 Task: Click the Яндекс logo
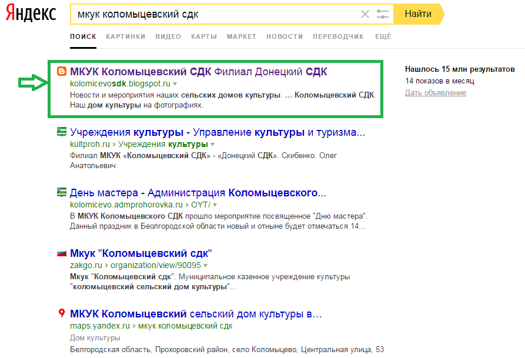(x=31, y=14)
